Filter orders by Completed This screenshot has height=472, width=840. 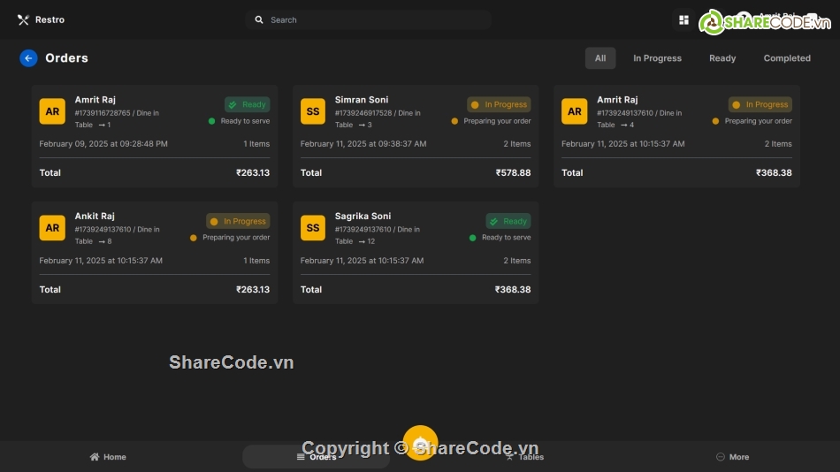click(x=787, y=58)
